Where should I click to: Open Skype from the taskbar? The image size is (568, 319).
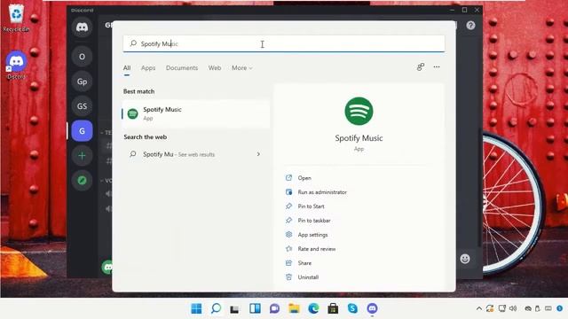(352, 308)
